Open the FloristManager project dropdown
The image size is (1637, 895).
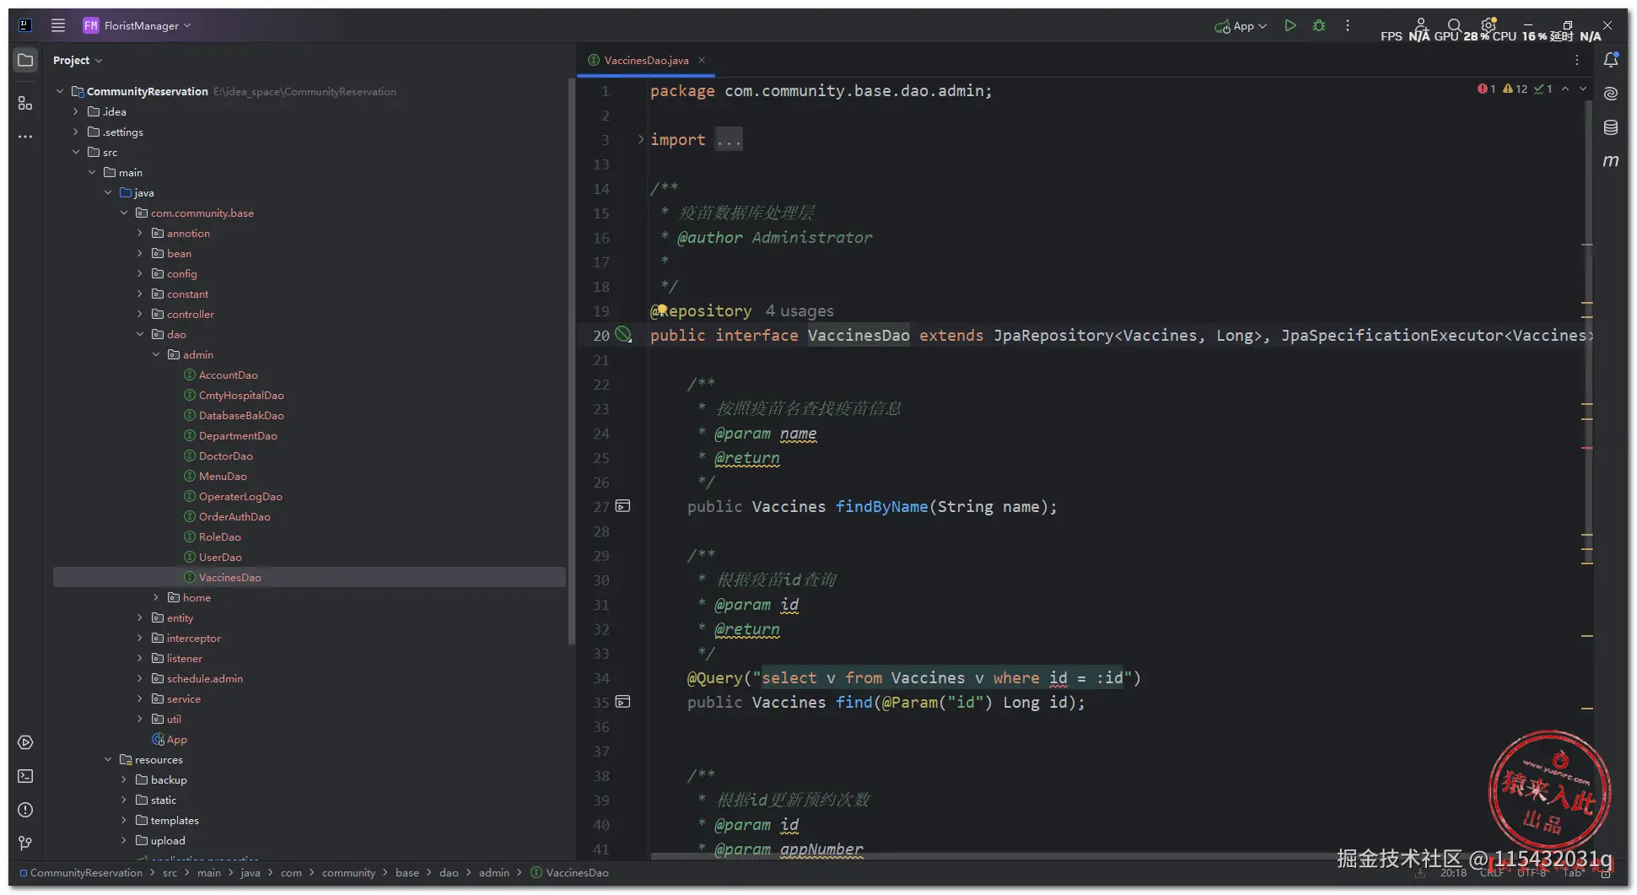137,25
